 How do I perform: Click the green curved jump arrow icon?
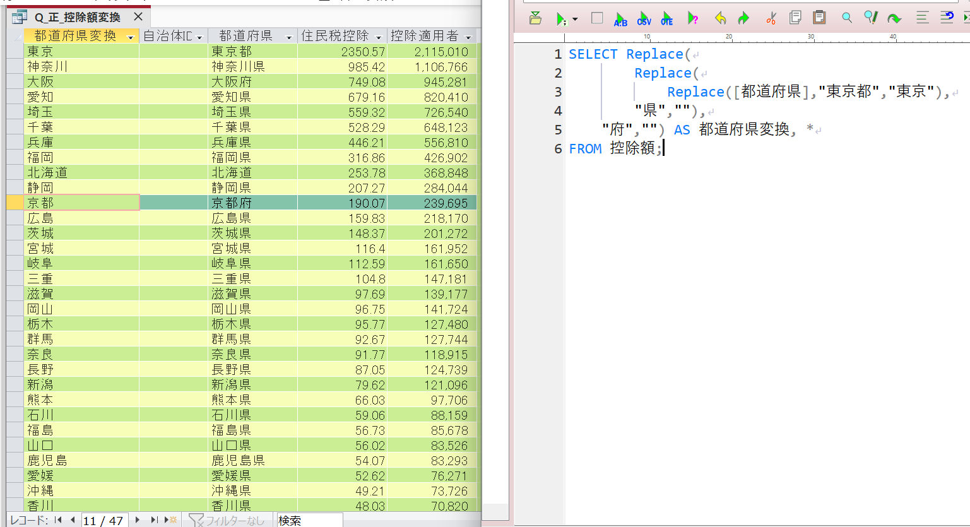pyautogui.click(x=894, y=18)
